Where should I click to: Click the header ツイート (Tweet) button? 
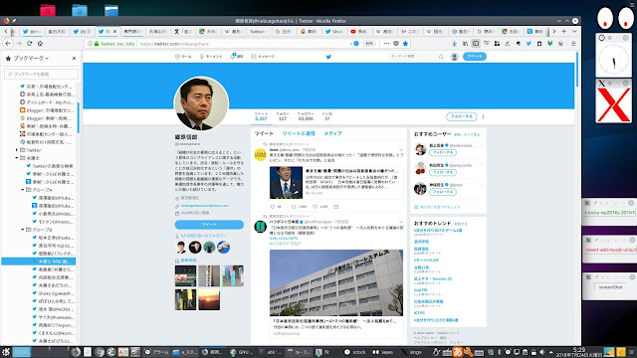tap(474, 57)
